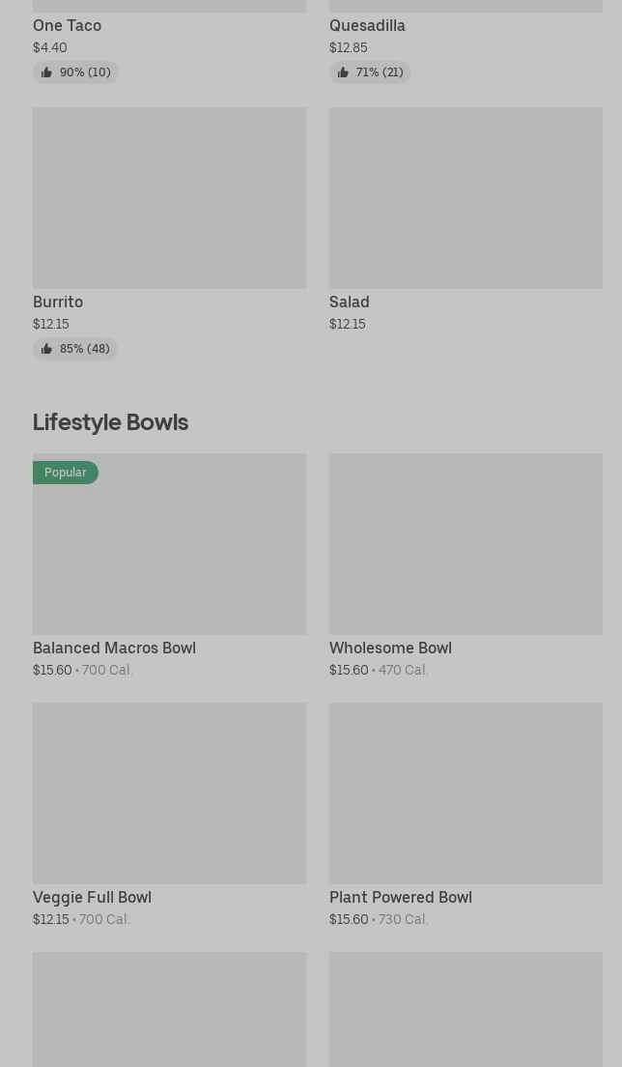Click thumbs-up icon under Burrito
The image size is (622, 1067).
click(x=46, y=349)
